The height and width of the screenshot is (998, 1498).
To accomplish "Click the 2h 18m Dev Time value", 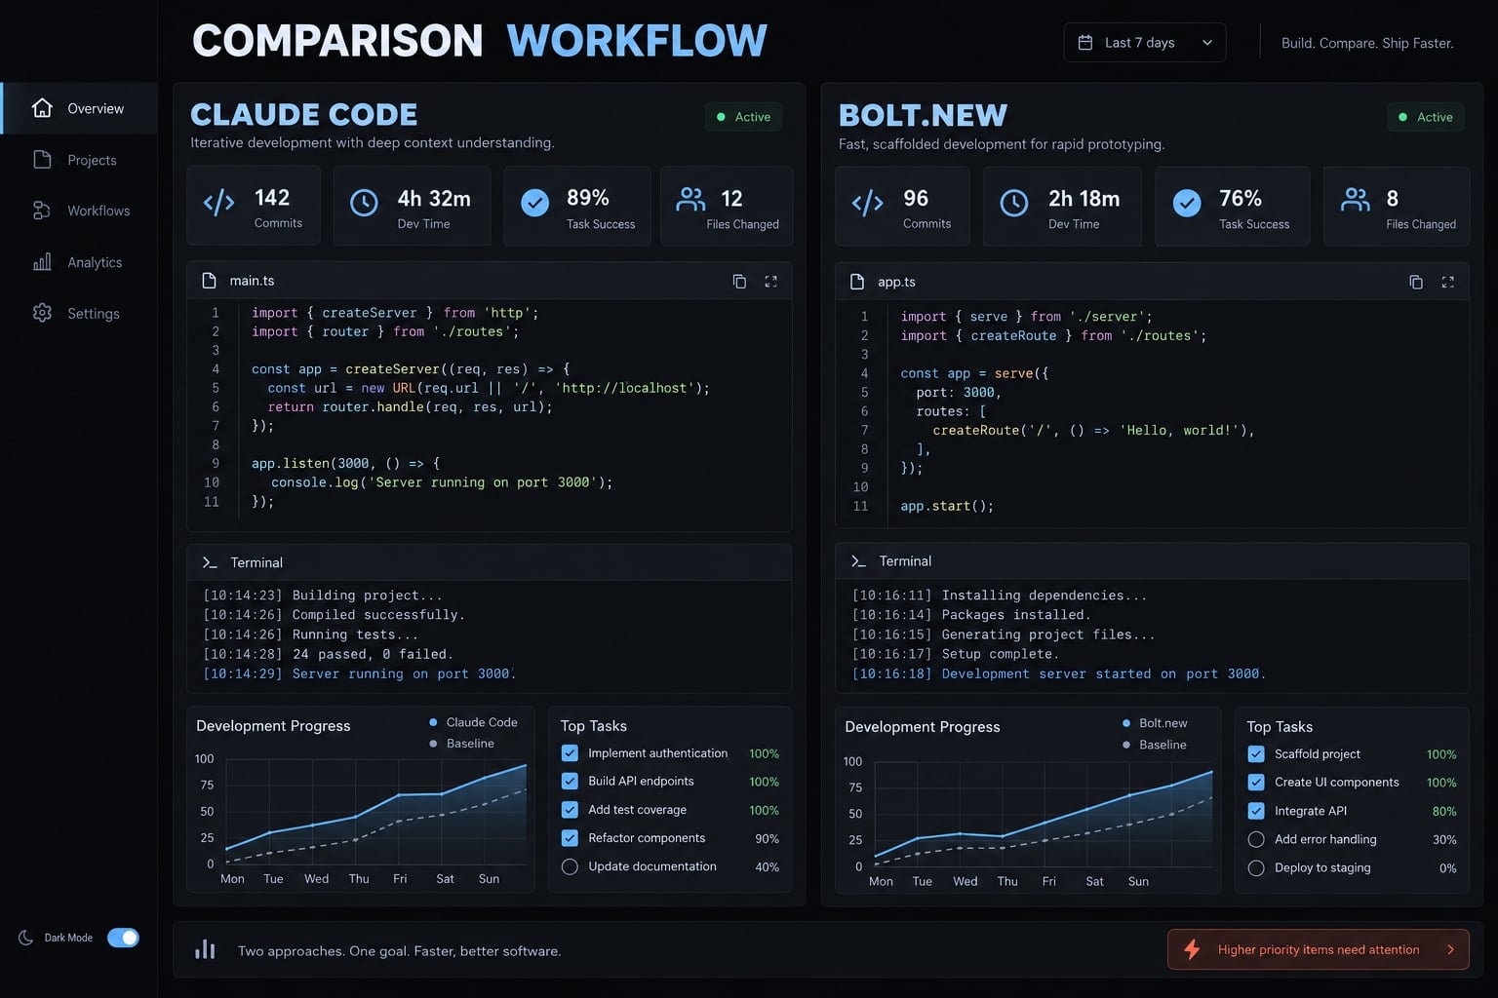I will pyautogui.click(x=1084, y=199).
